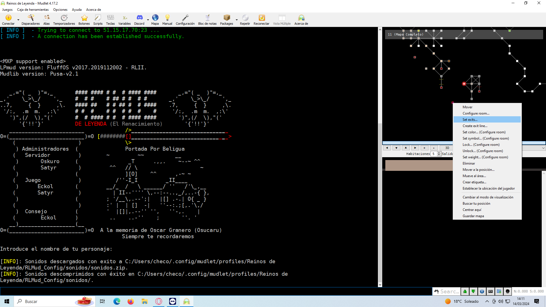Open the Disparadores (triggers) editor
The image size is (546, 307).
click(x=30, y=20)
